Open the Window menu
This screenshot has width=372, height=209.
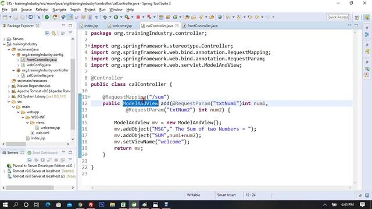pos(116,9)
